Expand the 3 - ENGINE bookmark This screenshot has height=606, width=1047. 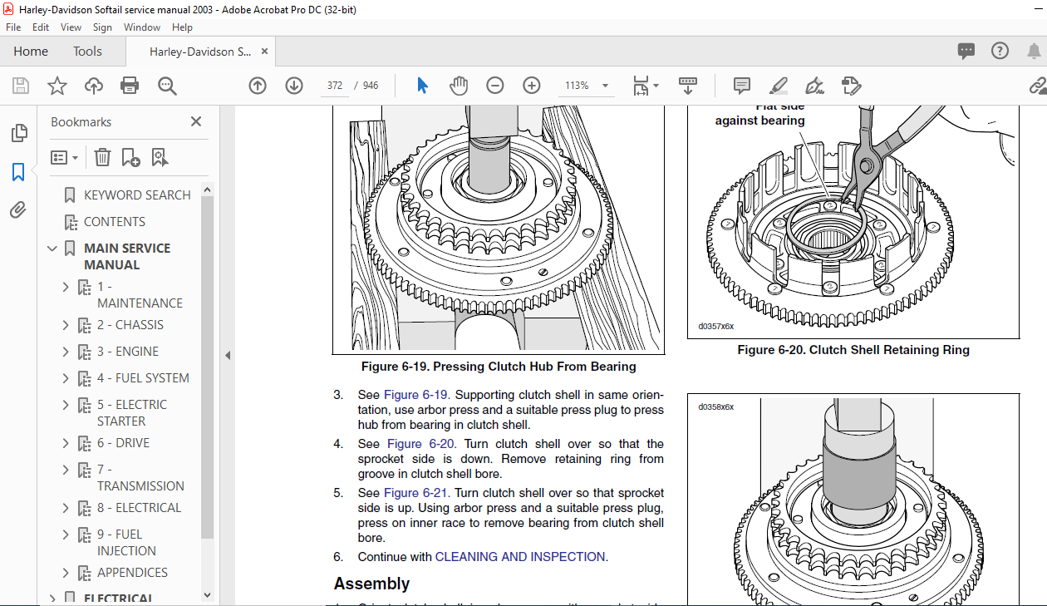(66, 352)
